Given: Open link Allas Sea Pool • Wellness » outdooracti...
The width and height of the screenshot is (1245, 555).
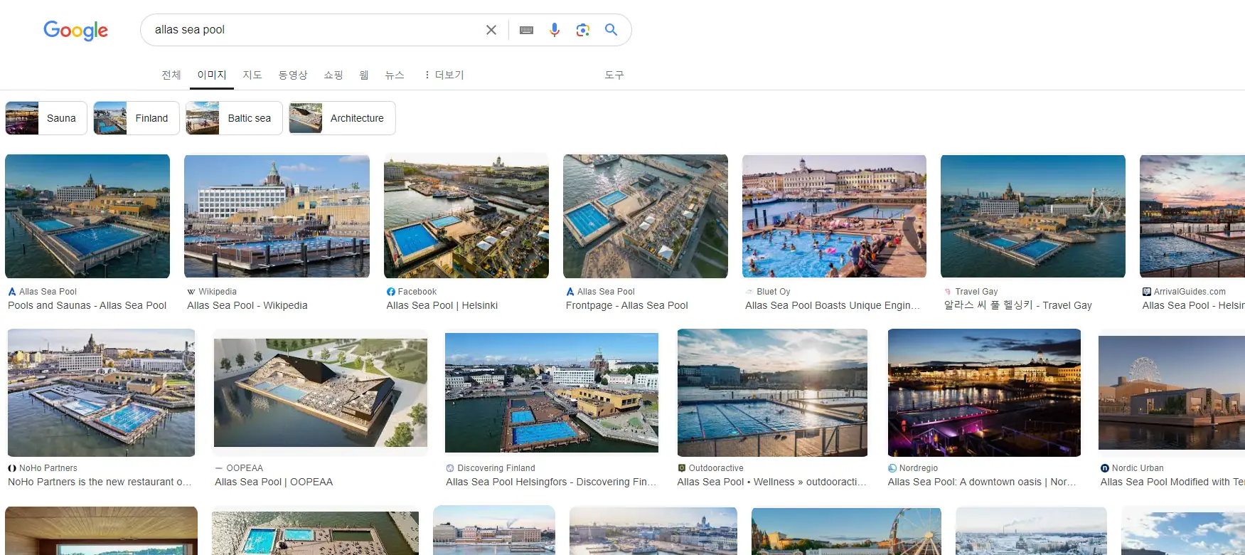Looking at the screenshot, I should point(772,482).
